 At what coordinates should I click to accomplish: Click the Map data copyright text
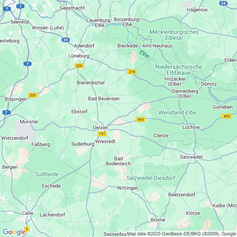181,234
